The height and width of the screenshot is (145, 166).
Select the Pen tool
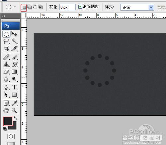6,87
